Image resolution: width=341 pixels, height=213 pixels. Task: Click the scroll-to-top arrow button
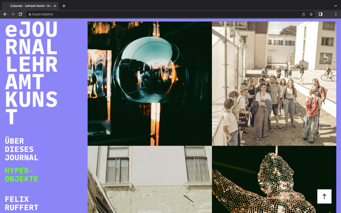[x=324, y=197]
